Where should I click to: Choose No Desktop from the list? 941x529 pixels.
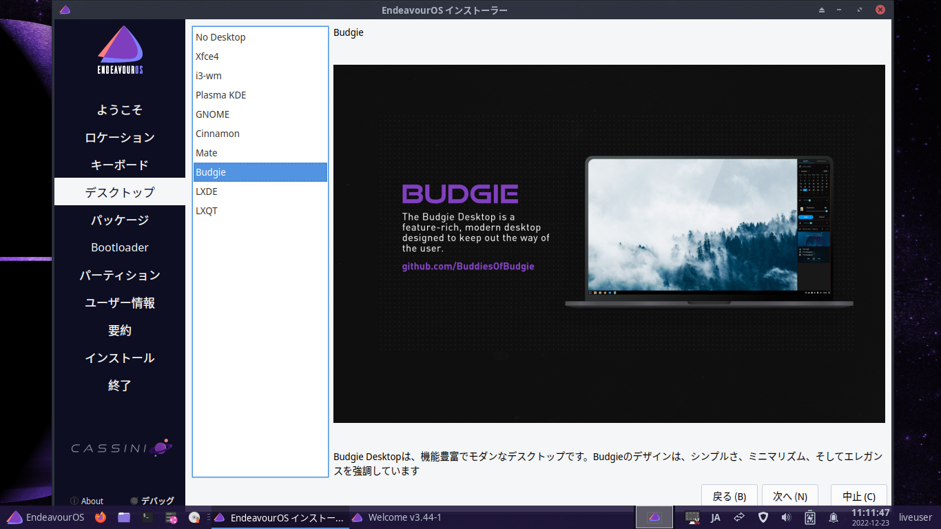click(260, 37)
